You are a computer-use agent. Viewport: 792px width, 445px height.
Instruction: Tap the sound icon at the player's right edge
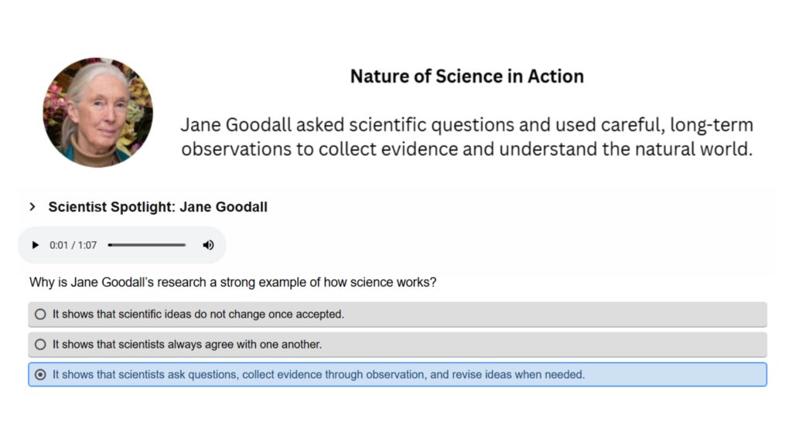(x=207, y=245)
